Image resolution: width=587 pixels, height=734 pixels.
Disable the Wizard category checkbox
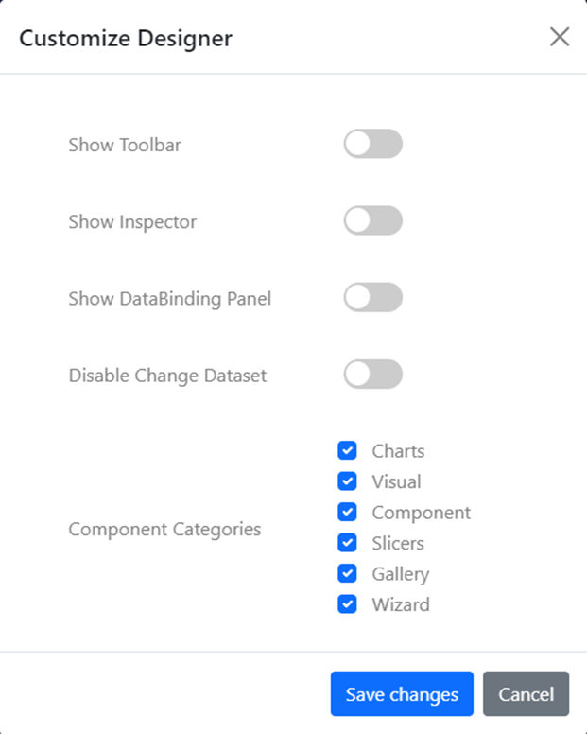[347, 604]
